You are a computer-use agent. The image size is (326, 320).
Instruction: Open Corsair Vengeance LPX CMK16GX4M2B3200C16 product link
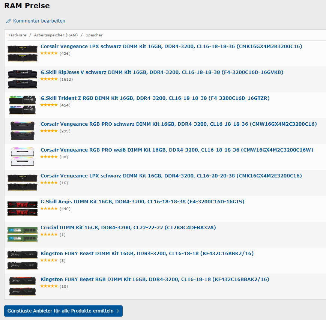click(x=171, y=47)
